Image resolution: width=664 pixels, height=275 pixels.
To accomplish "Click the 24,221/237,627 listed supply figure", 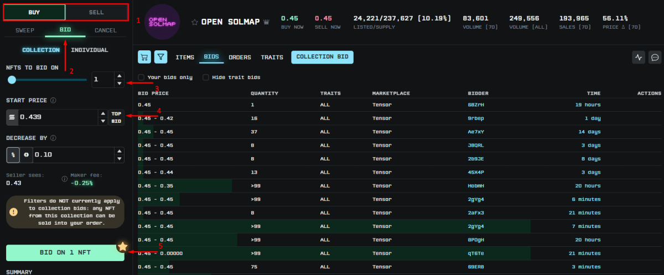I will [402, 18].
